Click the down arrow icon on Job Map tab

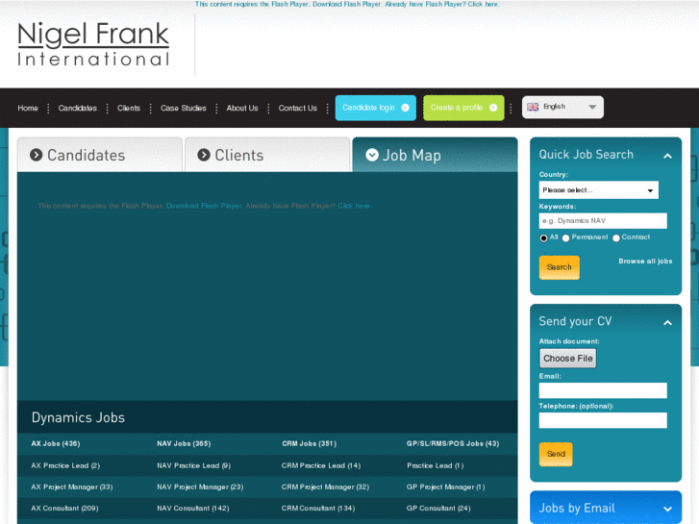tap(372, 155)
